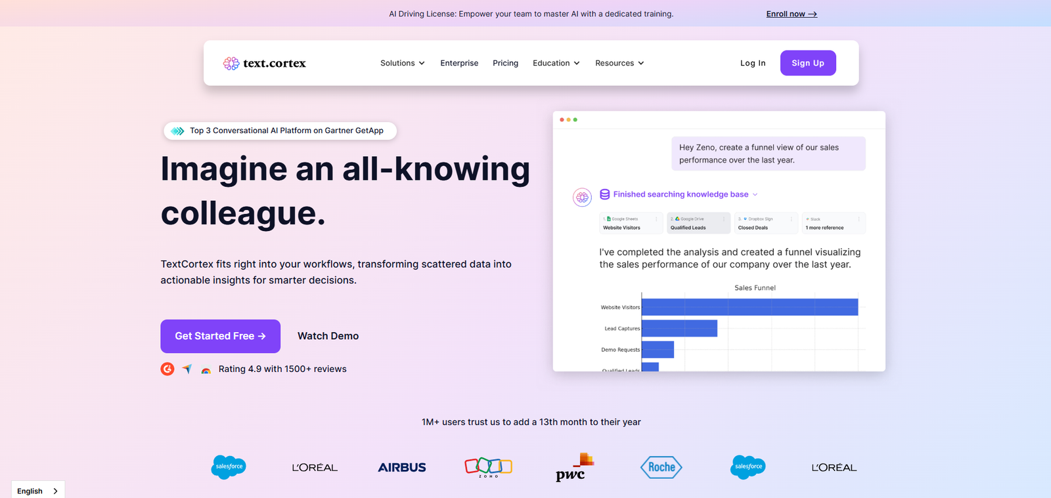Click the Airbus logo
The image size is (1051, 498).
(401, 467)
